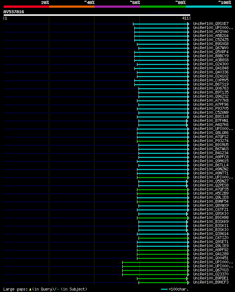The image size is (235, 292).
Task: Click query end position label 411
Action: pyautogui.click(x=185, y=18)
